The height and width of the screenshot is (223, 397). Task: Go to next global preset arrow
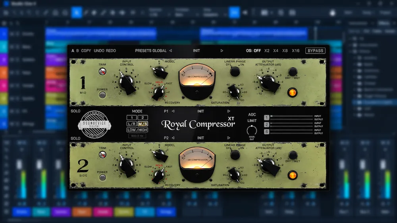[x=222, y=51]
